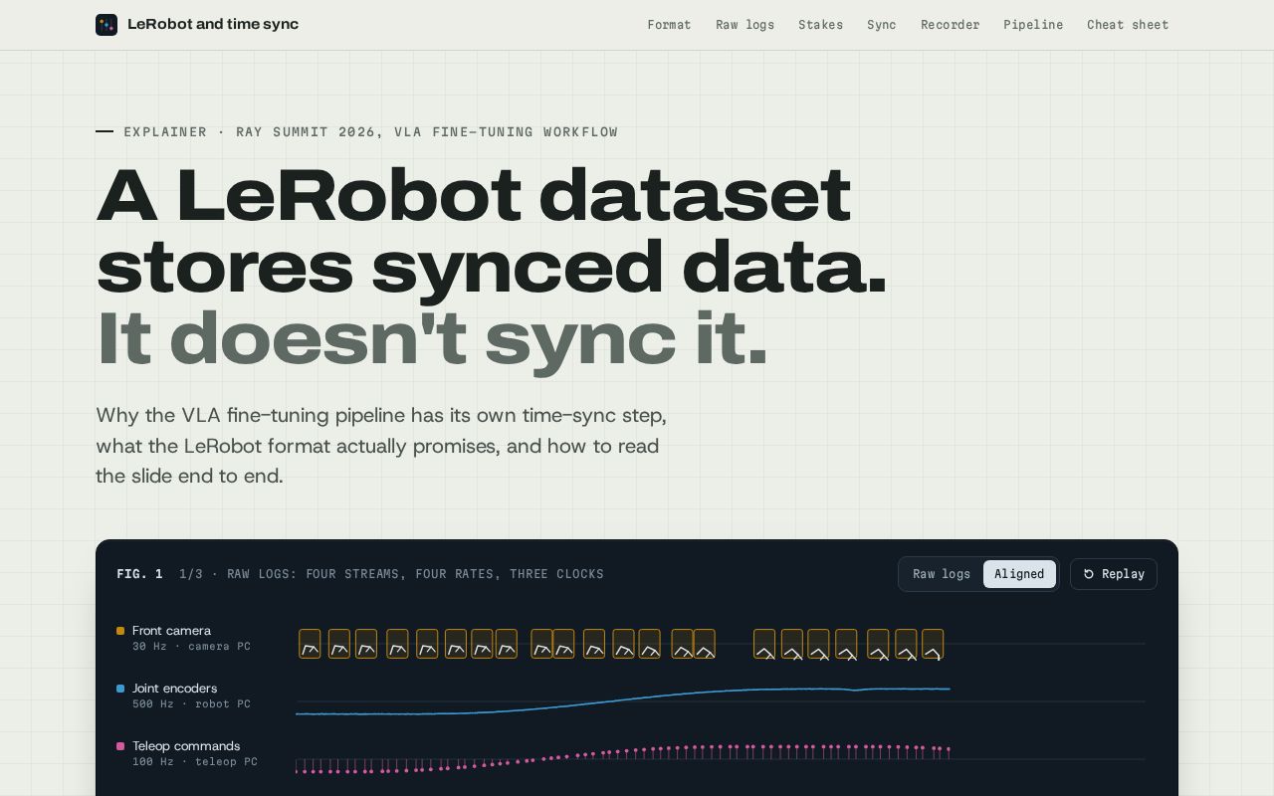Open the Sync nav link
The image size is (1274, 796).
point(882,25)
